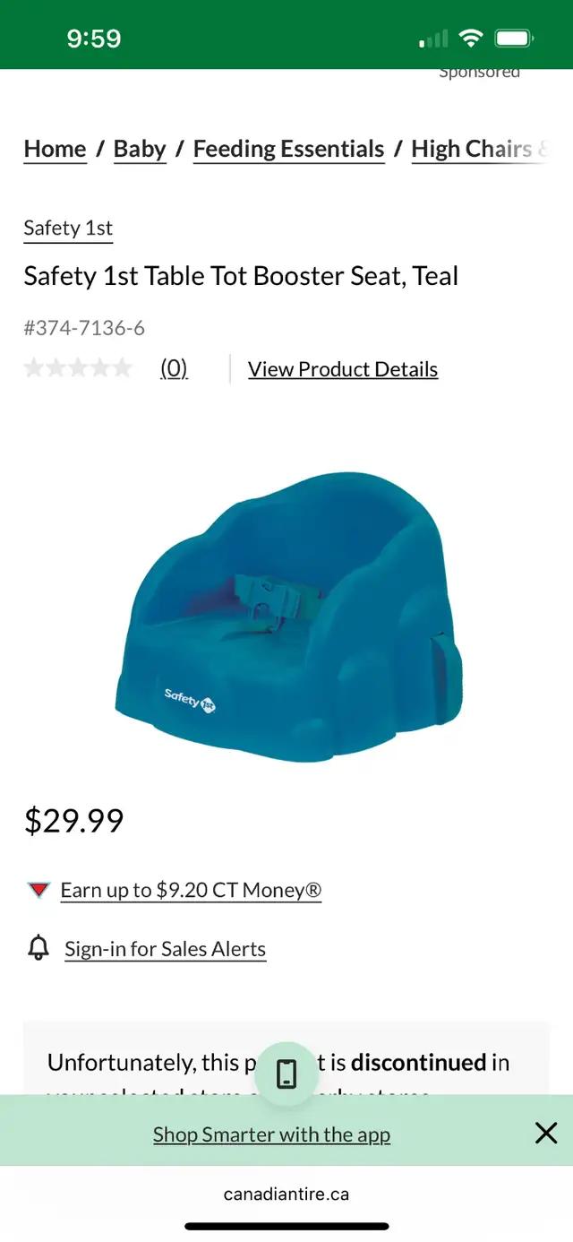Open the Baby breadcrumb category

140,150
